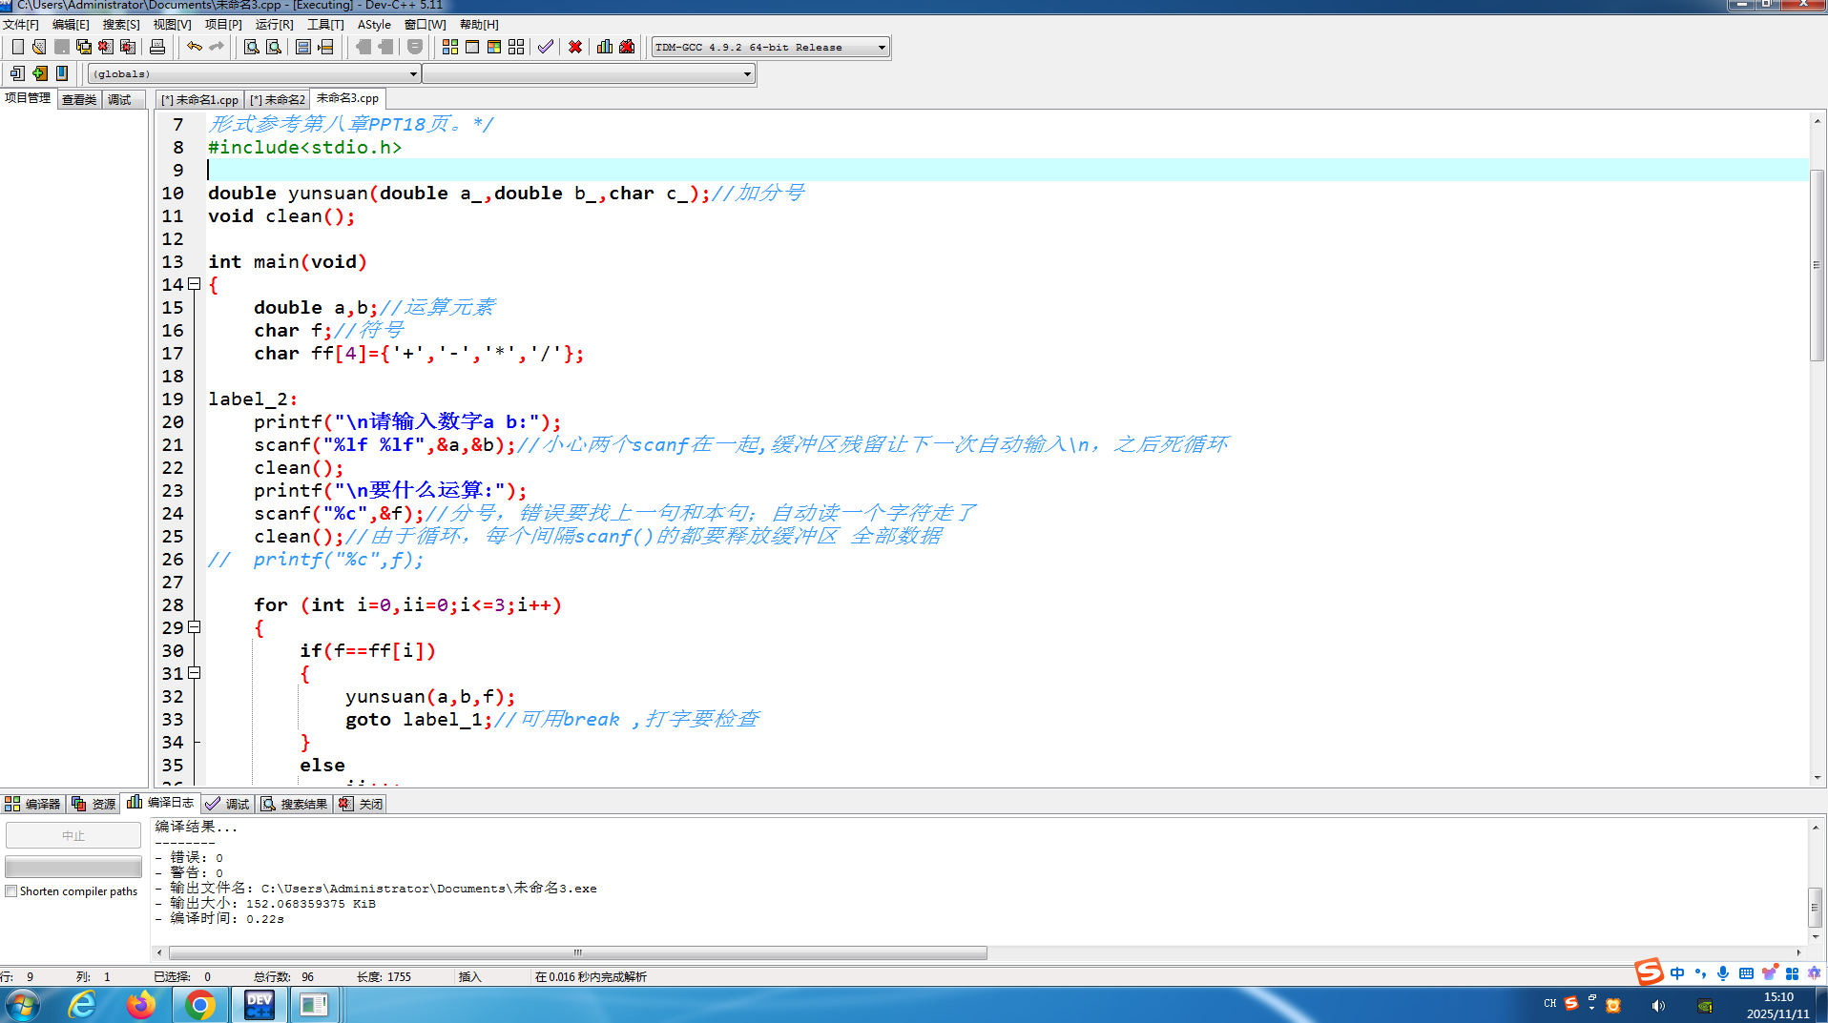
Task: Open Firefox from the taskbar
Action: 141,1005
